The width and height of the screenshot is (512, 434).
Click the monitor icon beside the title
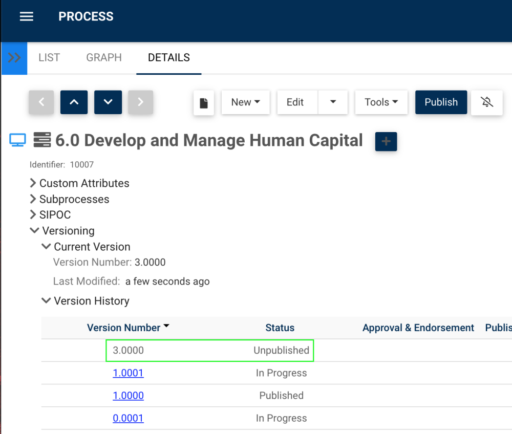18,140
